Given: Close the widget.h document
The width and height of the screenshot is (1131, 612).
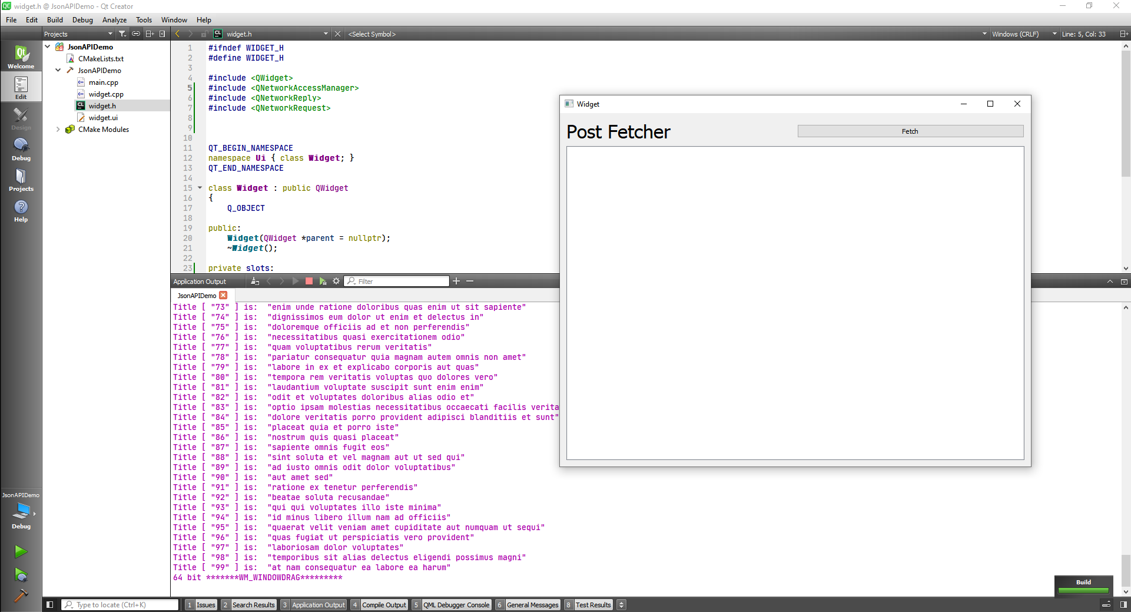Looking at the screenshot, I should click(x=337, y=34).
